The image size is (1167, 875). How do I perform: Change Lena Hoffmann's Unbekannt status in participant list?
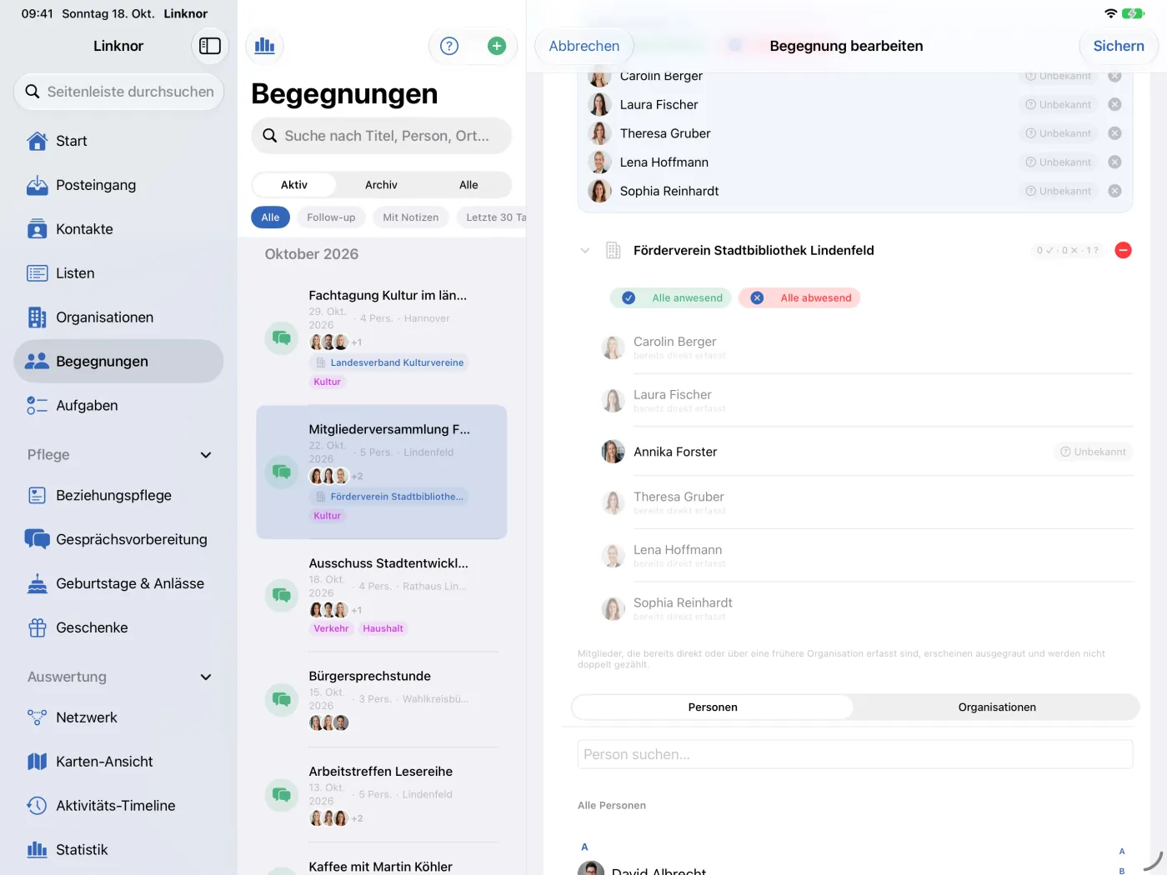click(1058, 162)
